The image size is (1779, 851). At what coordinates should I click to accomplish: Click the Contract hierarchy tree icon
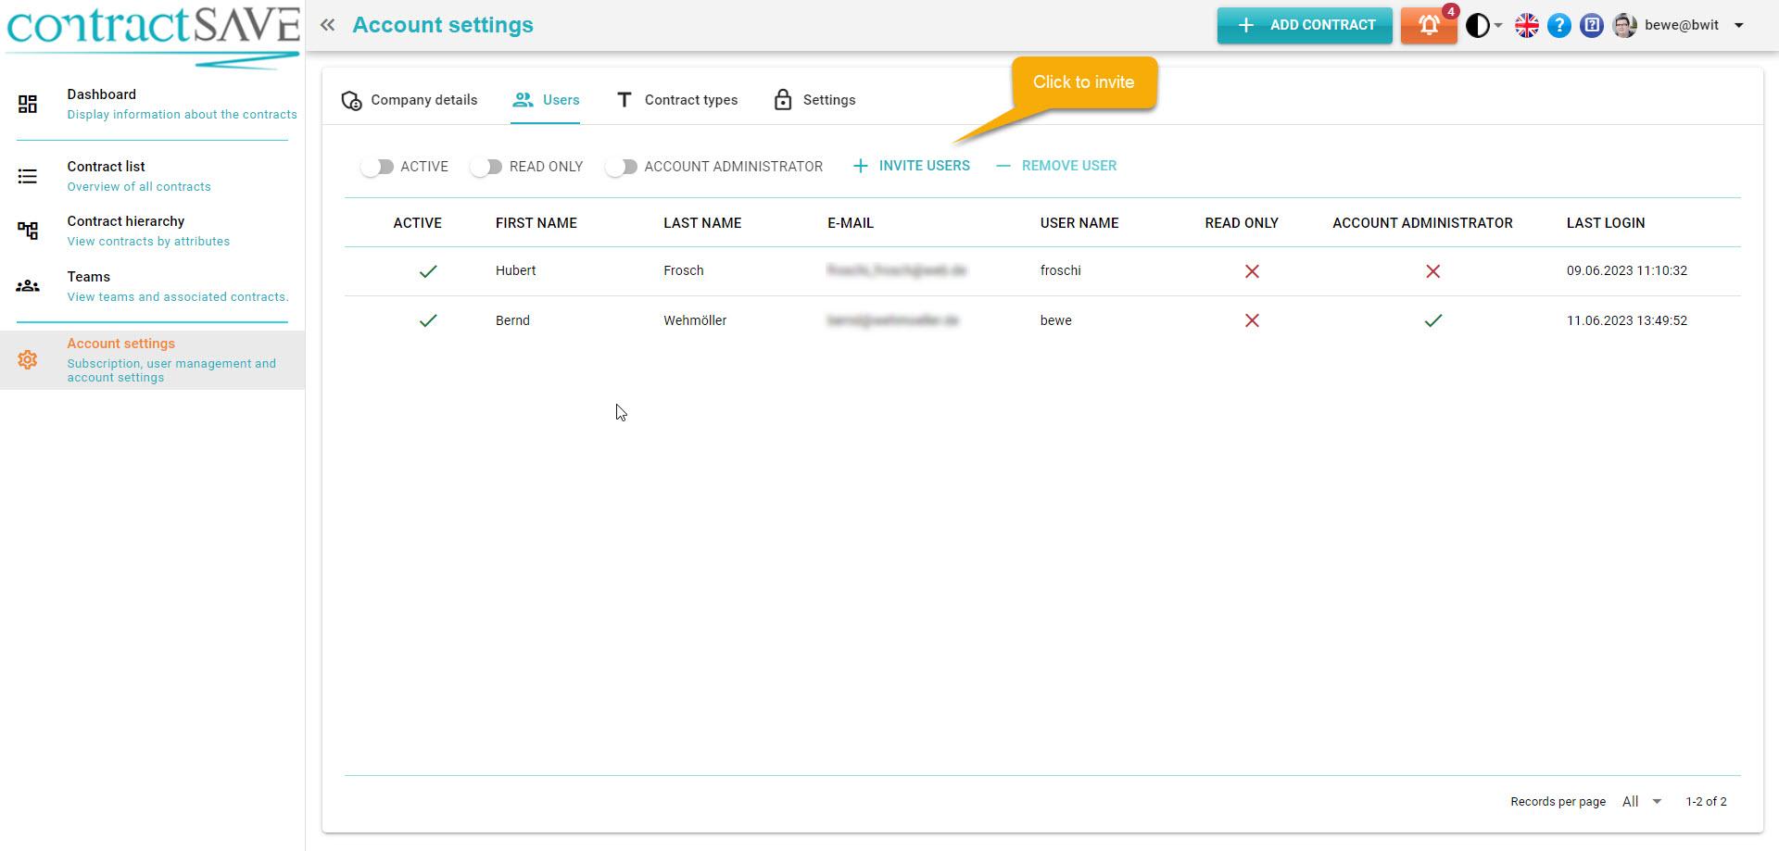tap(28, 231)
